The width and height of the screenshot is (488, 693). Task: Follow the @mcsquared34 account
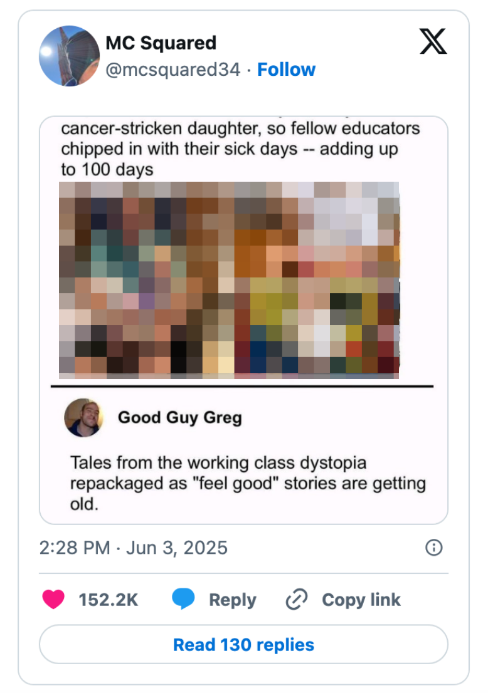287,70
